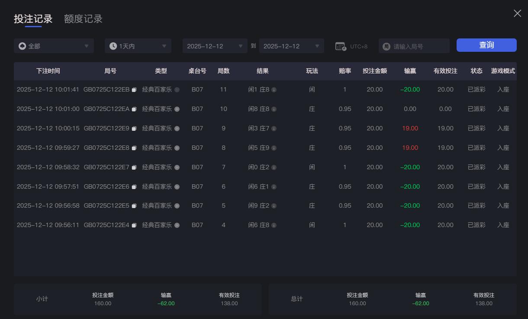Select the 投注记录 tab
The height and width of the screenshot is (319, 528).
click(34, 19)
